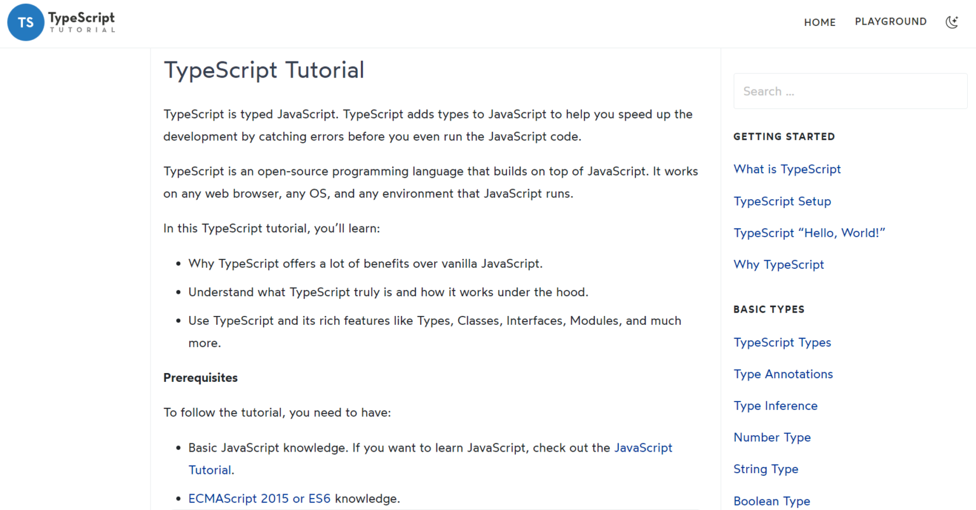Open the Boolean Type article
Viewport: 976px width, 510px height.
(x=771, y=500)
